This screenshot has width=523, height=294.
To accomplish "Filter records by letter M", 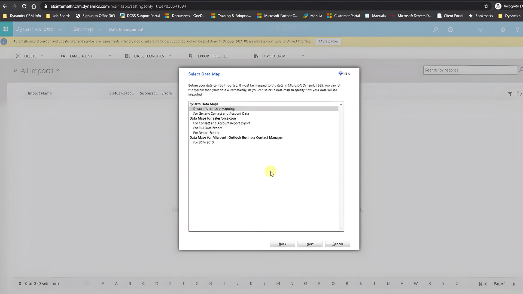I will coord(278,284).
